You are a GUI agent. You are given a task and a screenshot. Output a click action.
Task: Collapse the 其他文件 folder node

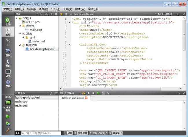pos(20,45)
